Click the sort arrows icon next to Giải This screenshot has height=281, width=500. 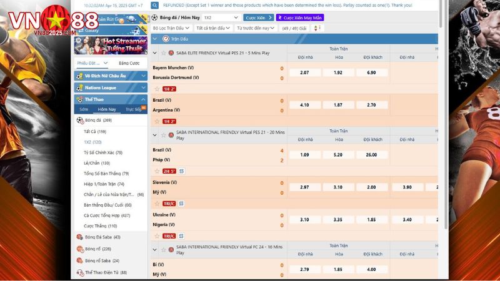pos(316,28)
